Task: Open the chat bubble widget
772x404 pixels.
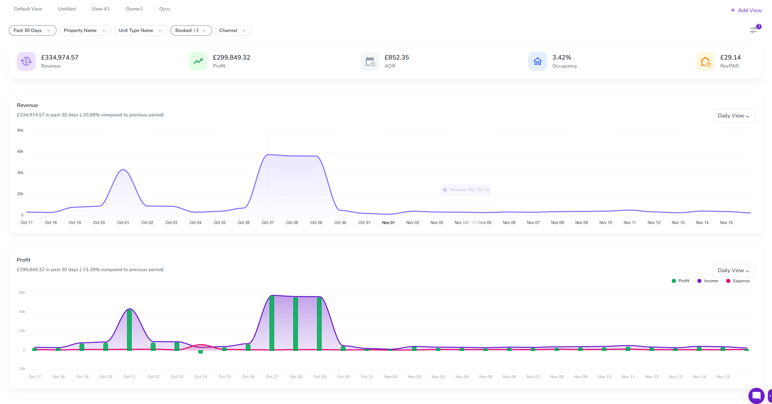Action: 756,396
